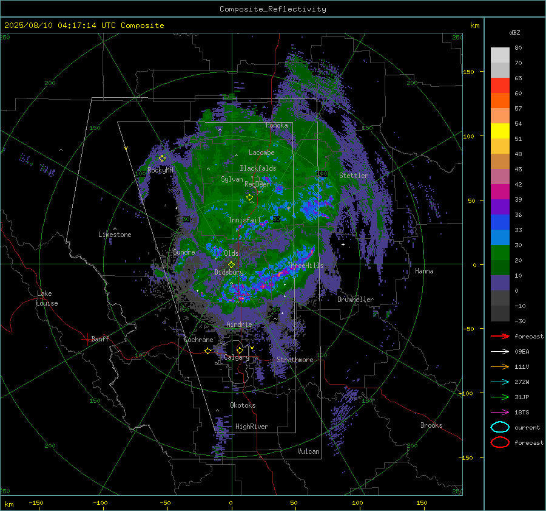Select the bright green swatch between 30 and 20 dBZ
The image size is (546, 511).
pyautogui.click(x=500, y=253)
